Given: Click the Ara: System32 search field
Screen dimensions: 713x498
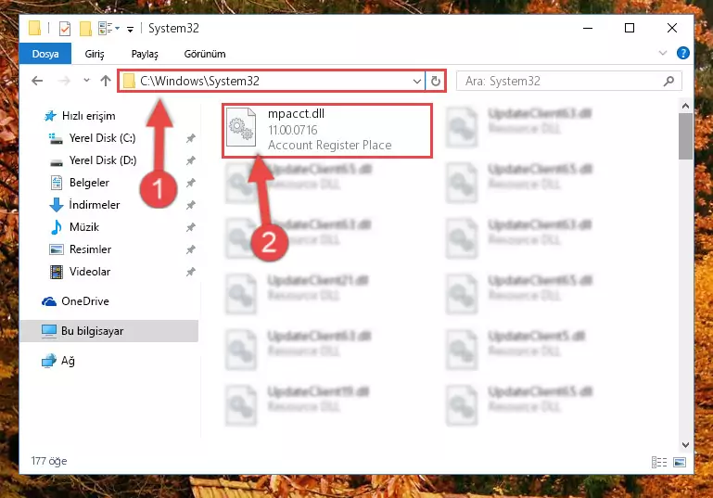Looking at the screenshot, I should coord(569,81).
